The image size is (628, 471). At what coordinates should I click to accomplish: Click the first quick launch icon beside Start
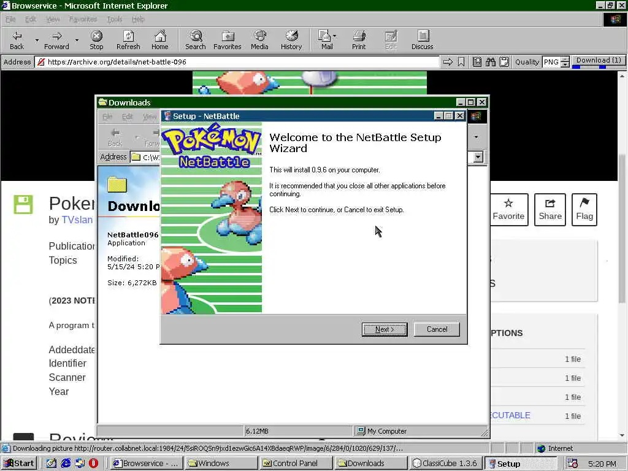[52, 463]
